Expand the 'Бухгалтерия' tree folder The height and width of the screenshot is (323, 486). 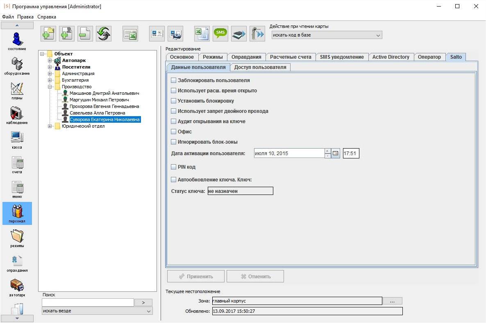click(x=50, y=80)
